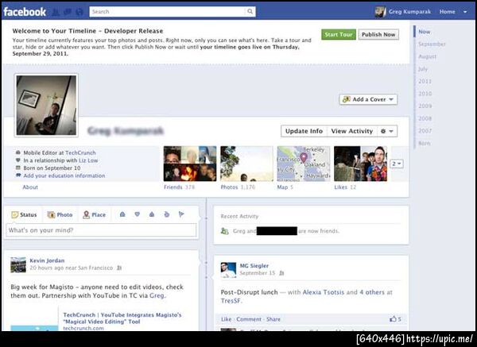Jump to 2007 on timeline
Image resolution: width=477 pixels, height=347 pixels.
click(x=425, y=131)
